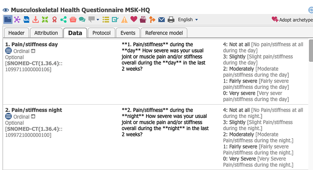Expand Ordinal details for Pain/stiffness day
The image size is (313, 170).
(x=33, y=51)
